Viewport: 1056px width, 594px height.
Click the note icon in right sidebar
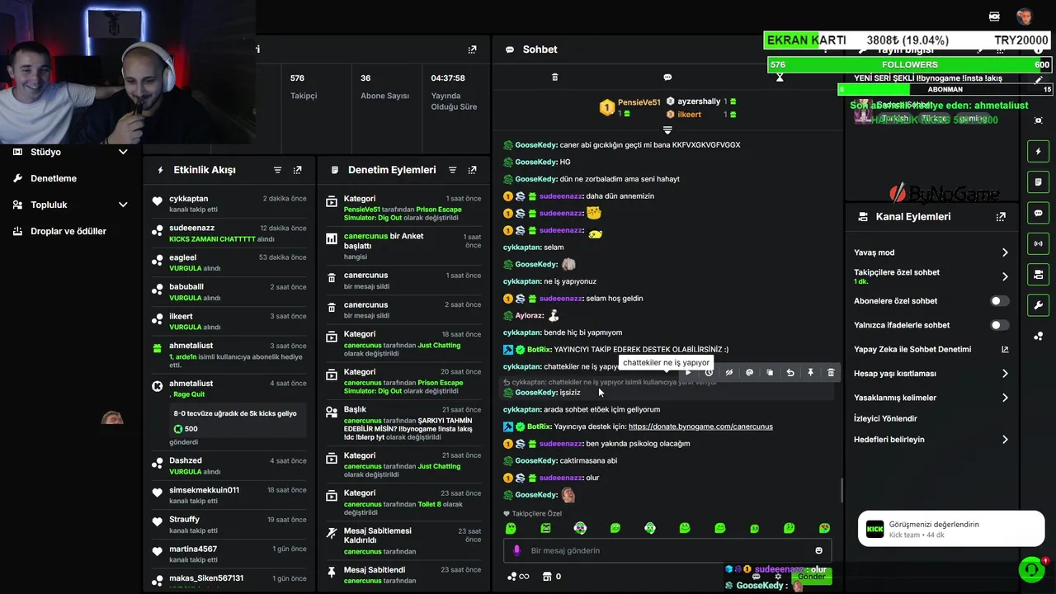tap(1039, 182)
